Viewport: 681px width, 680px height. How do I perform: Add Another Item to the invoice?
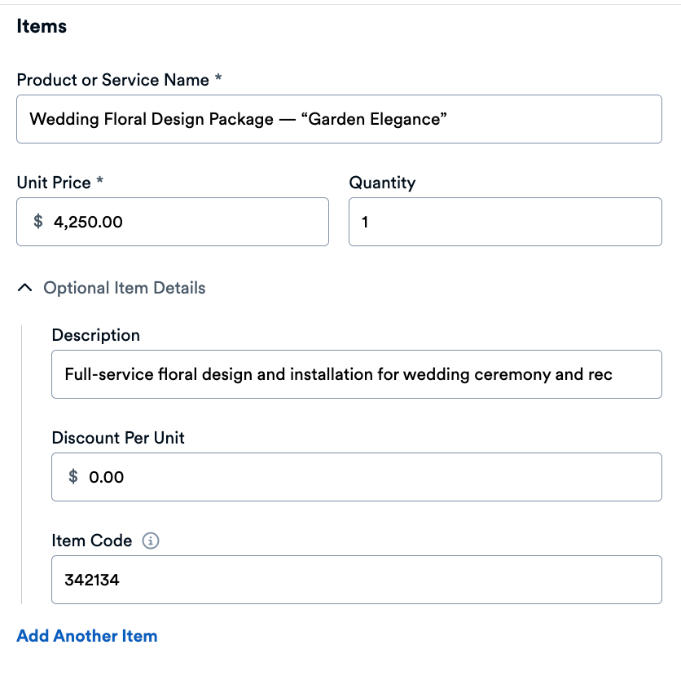click(87, 636)
